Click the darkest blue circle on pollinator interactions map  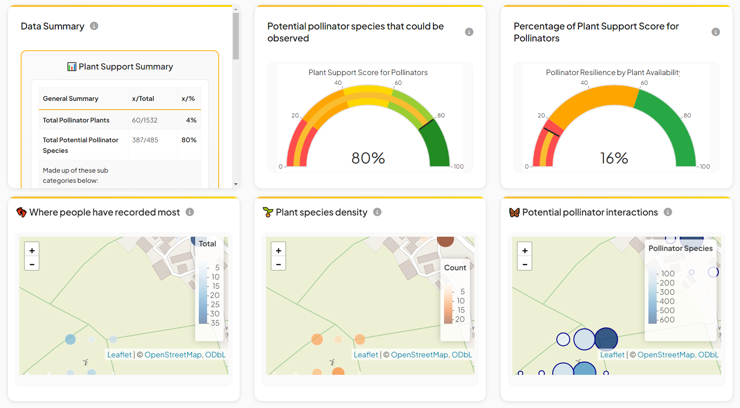click(x=606, y=339)
